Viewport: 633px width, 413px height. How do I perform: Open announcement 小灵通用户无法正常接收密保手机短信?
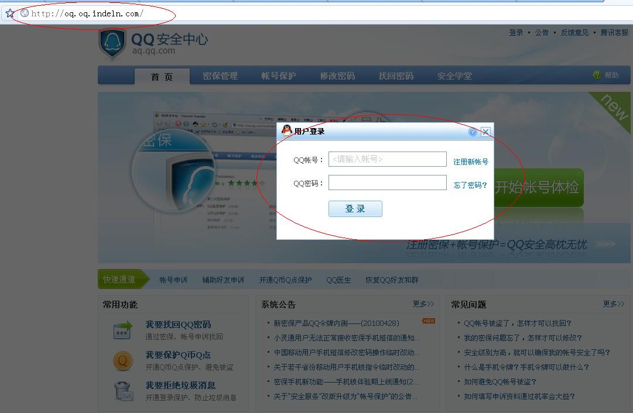pyautogui.click(x=347, y=338)
